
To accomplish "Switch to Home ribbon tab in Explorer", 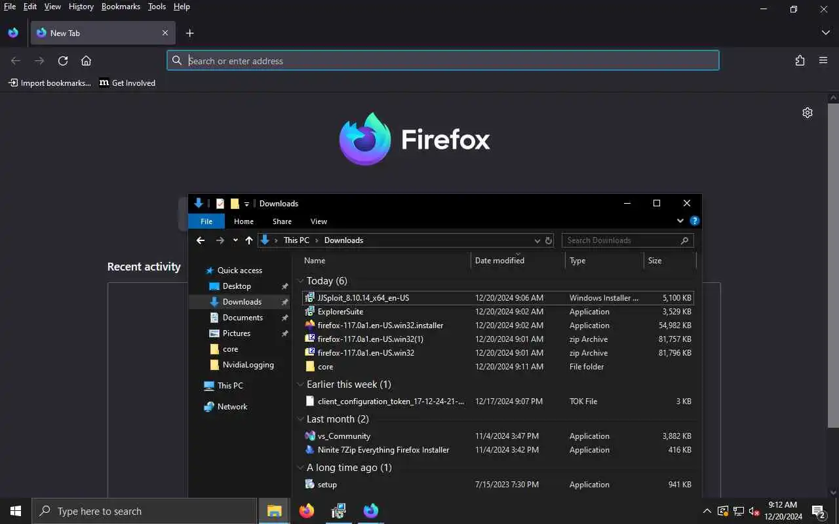I will coord(244,221).
